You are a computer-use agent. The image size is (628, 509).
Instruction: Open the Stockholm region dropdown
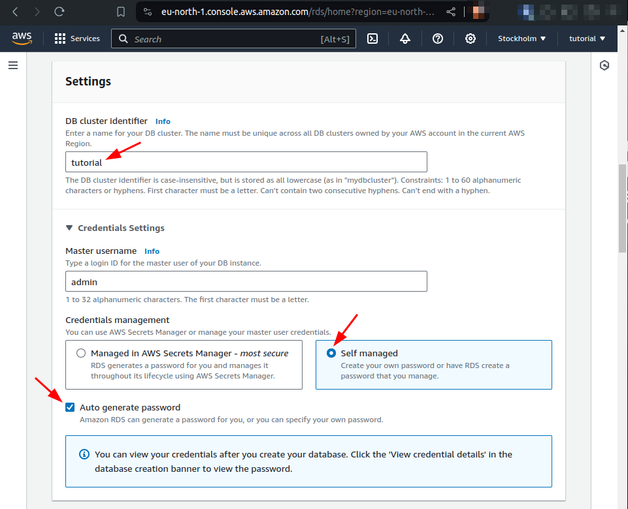tap(521, 39)
